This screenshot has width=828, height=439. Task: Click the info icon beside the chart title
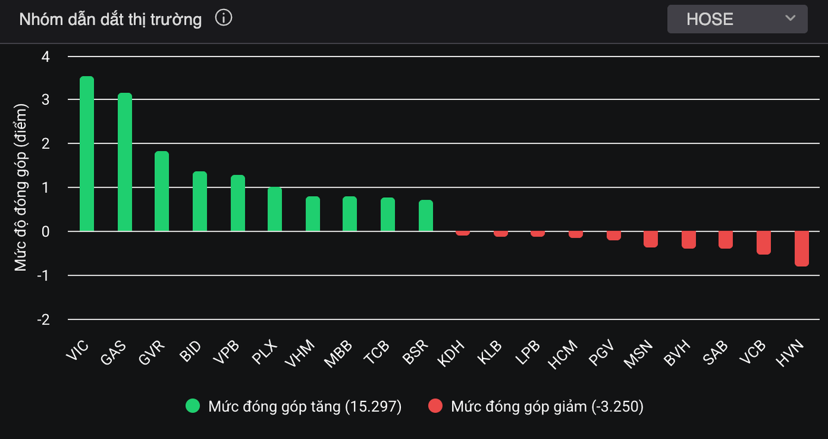point(223,18)
